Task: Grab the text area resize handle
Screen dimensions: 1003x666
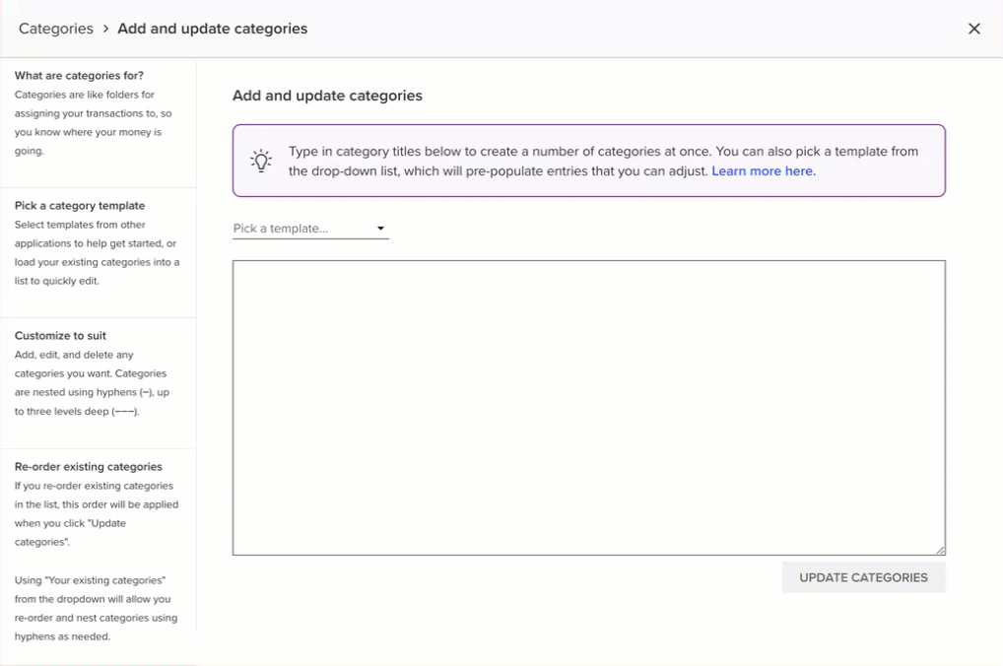Action: tap(940, 550)
